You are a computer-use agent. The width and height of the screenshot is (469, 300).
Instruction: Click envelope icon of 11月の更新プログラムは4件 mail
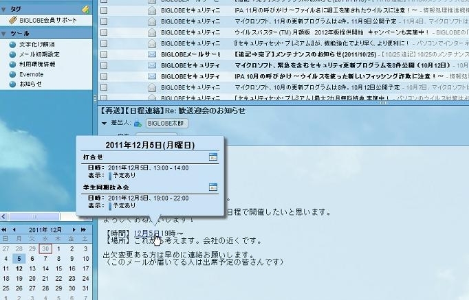pyautogui.click(x=152, y=21)
